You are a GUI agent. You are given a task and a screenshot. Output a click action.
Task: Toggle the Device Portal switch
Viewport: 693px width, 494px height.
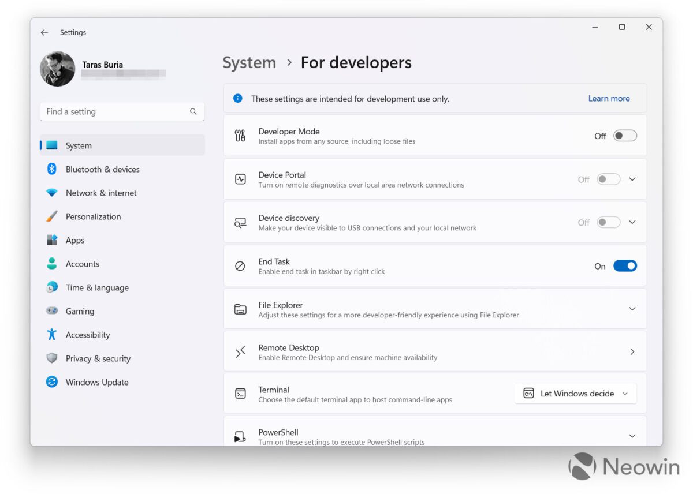click(x=609, y=179)
